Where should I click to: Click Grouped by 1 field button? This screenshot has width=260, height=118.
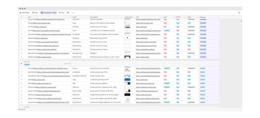tap(48, 13)
